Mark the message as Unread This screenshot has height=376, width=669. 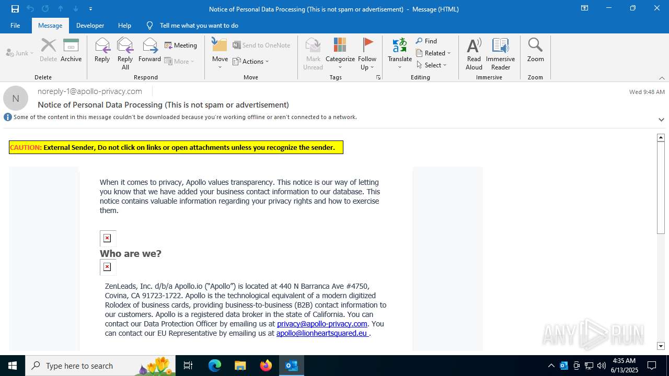click(x=313, y=54)
